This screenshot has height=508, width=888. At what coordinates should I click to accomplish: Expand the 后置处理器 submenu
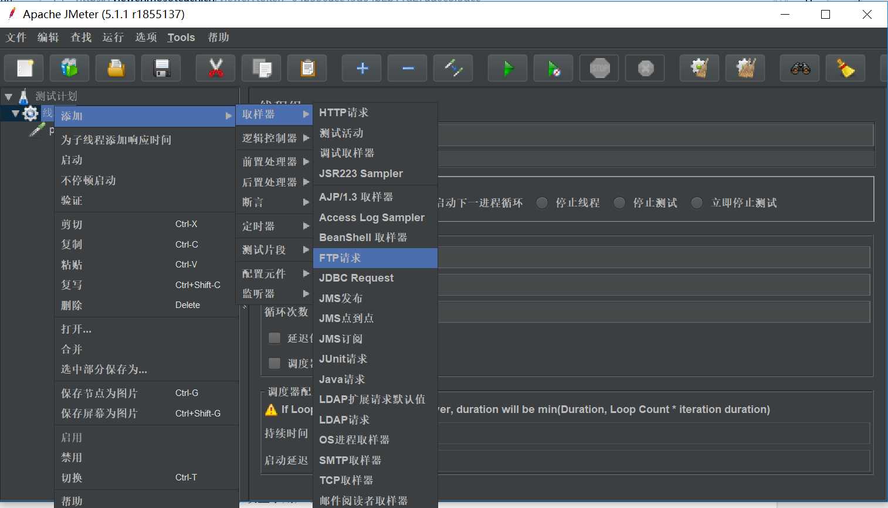[x=276, y=182]
